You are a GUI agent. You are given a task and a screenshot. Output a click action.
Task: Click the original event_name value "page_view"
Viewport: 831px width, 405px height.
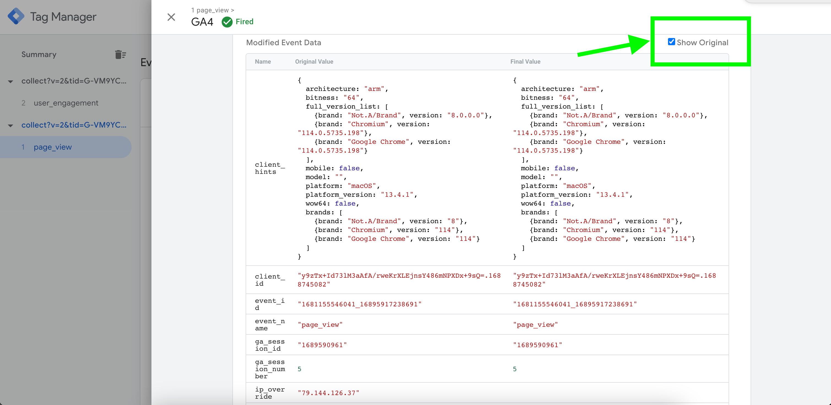tap(320, 325)
